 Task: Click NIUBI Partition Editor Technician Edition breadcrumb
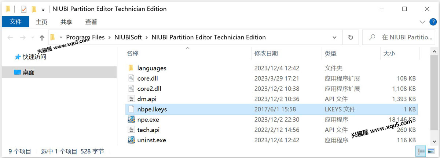pyautogui.click(x=209, y=37)
